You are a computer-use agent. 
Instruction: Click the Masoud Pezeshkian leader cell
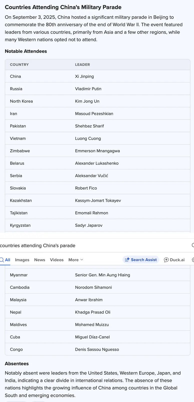pos(94,114)
